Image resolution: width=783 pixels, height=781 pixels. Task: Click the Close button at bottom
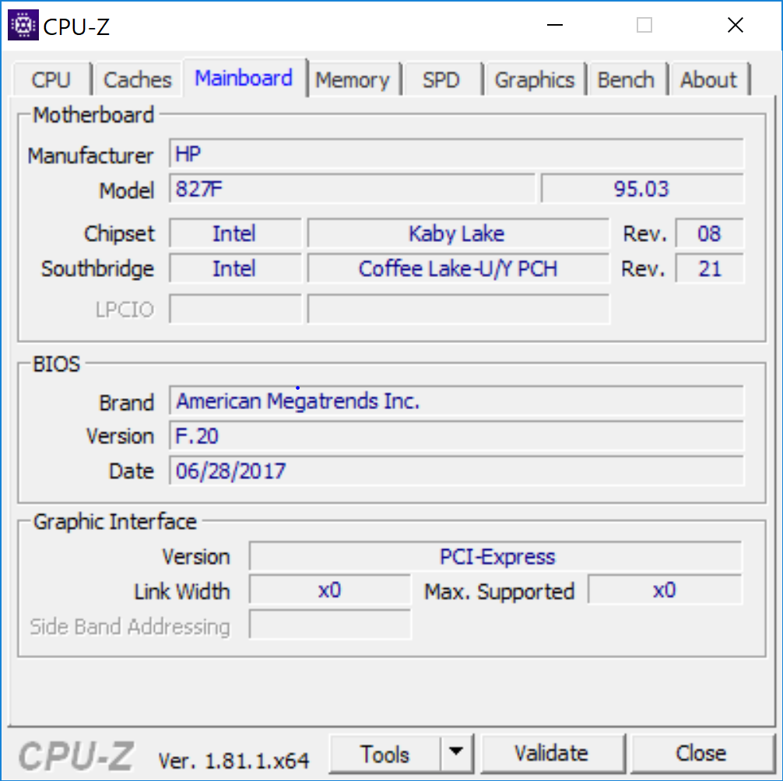(x=701, y=754)
